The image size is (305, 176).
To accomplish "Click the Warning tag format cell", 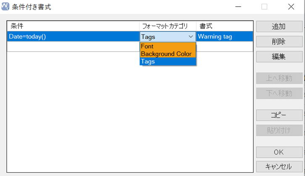I will click(224, 37).
